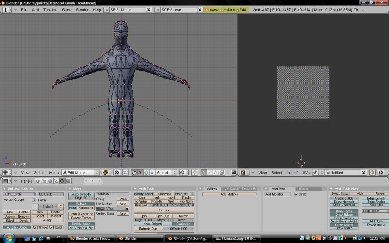Open the Mesh menu in 3D header
The image size is (389, 243).
click(54, 173)
